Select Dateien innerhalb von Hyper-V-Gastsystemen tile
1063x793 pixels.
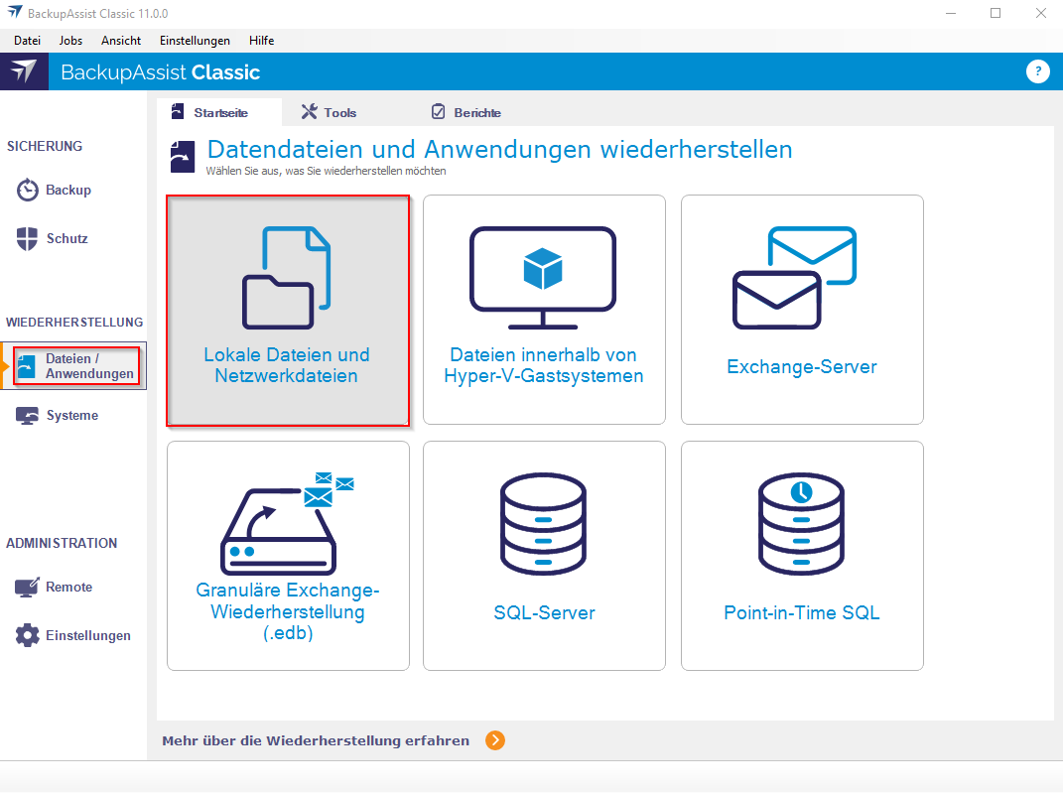coord(544,311)
